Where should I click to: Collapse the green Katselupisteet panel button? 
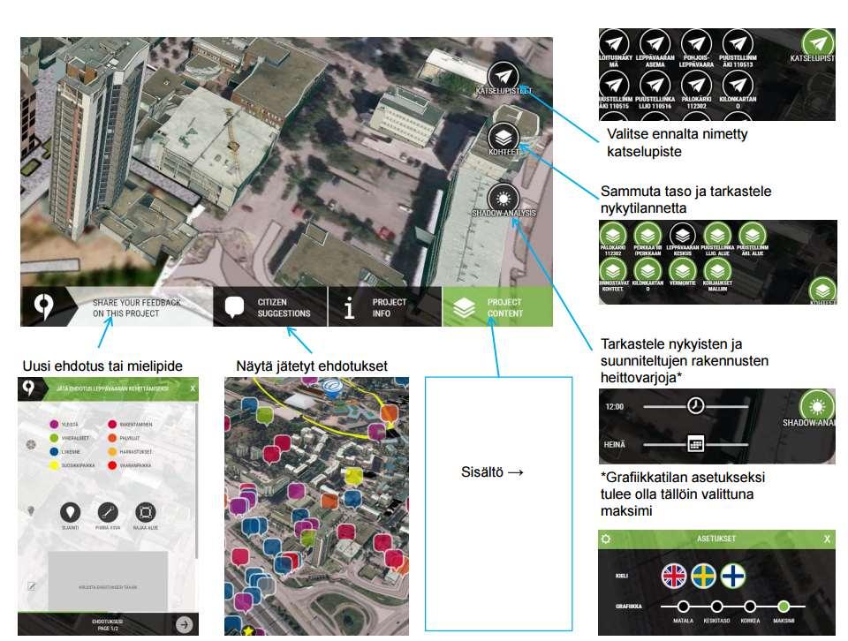tap(818, 42)
